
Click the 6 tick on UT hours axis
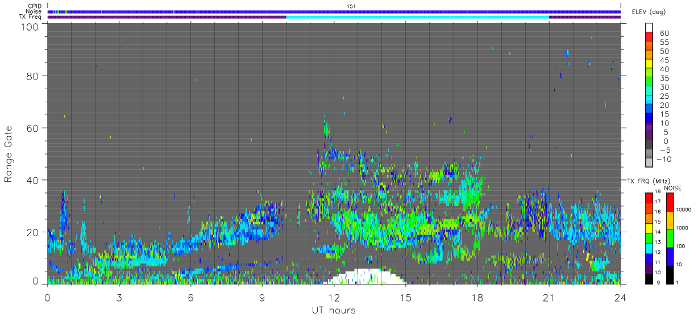coord(191,297)
